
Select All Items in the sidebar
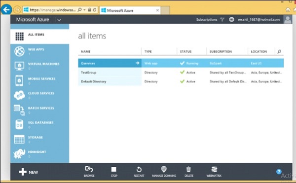(40, 36)
